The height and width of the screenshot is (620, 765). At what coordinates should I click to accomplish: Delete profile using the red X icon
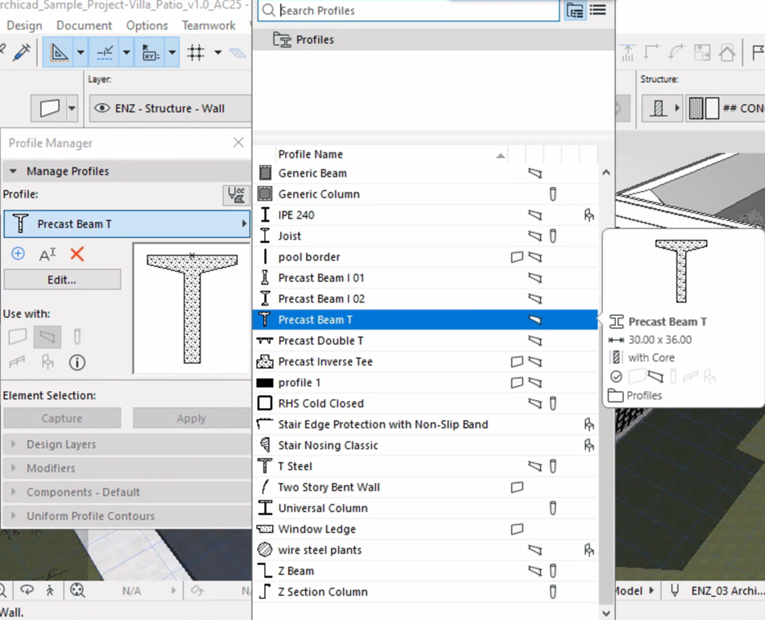pos(77,254)
